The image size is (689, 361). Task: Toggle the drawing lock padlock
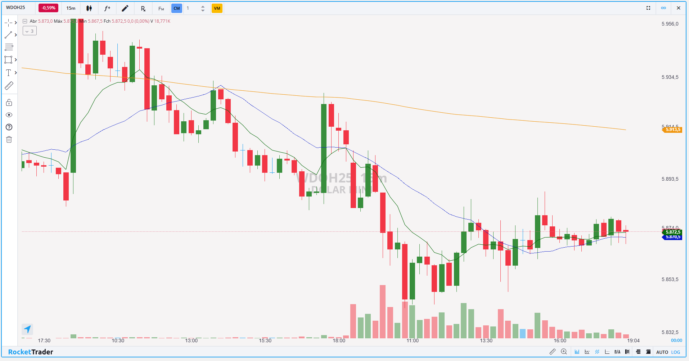[9, 103]
